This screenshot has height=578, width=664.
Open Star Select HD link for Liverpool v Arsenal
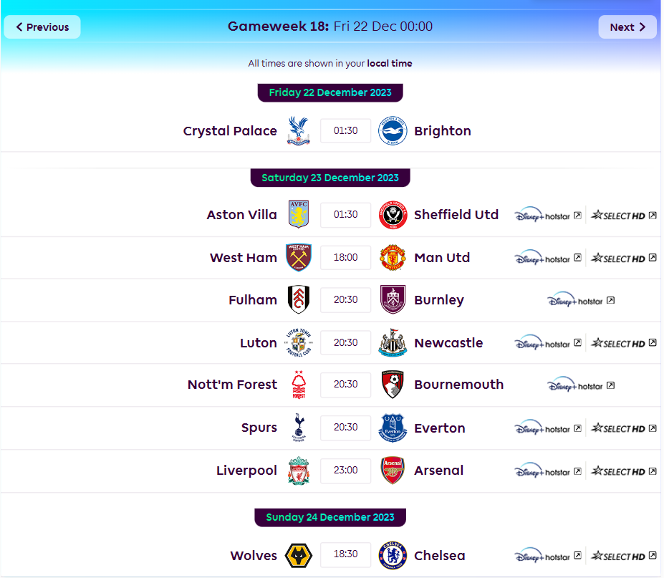click(x=623, y=471)
